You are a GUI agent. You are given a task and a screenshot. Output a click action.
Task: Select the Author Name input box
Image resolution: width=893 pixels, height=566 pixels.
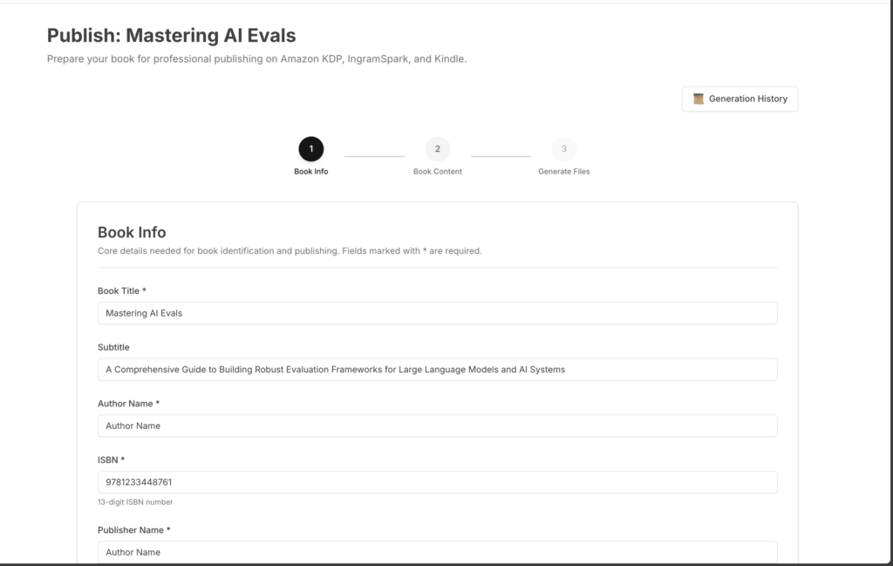pos(437,426)
